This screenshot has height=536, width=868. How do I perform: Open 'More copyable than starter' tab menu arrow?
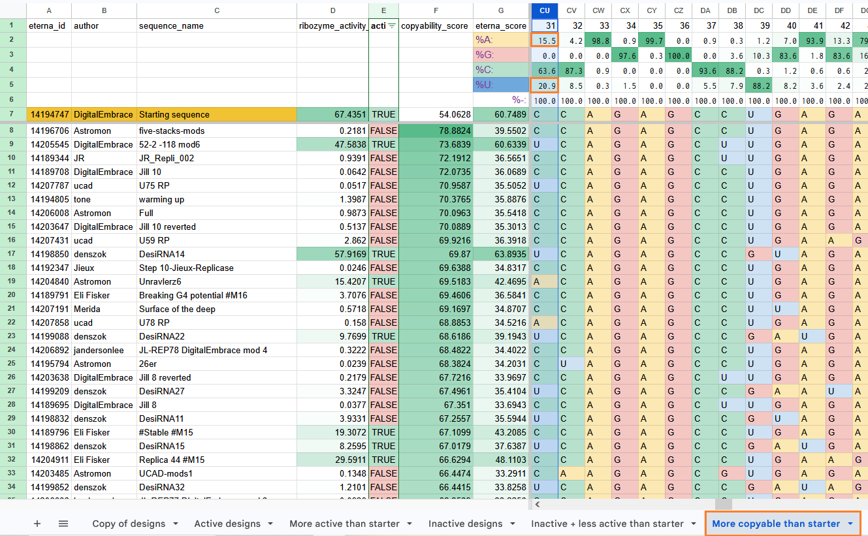click(x=850, y=524)
